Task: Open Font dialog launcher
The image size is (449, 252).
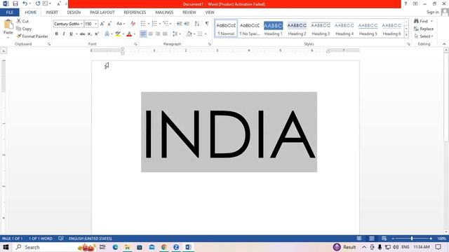Action: pyautogui.click(x=135, y=44)
